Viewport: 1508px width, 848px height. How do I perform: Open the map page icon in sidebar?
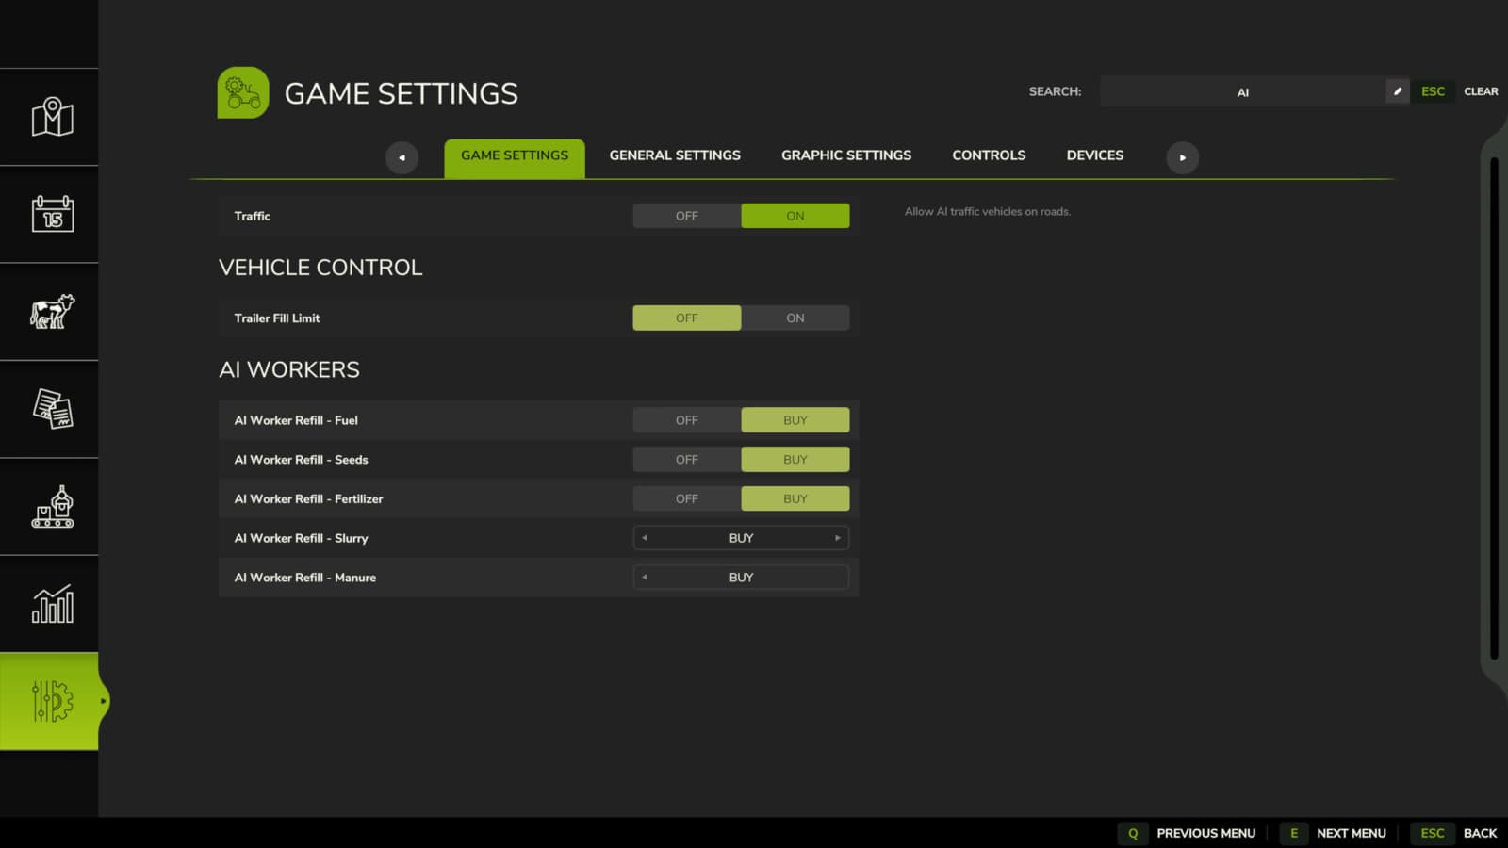52,117
